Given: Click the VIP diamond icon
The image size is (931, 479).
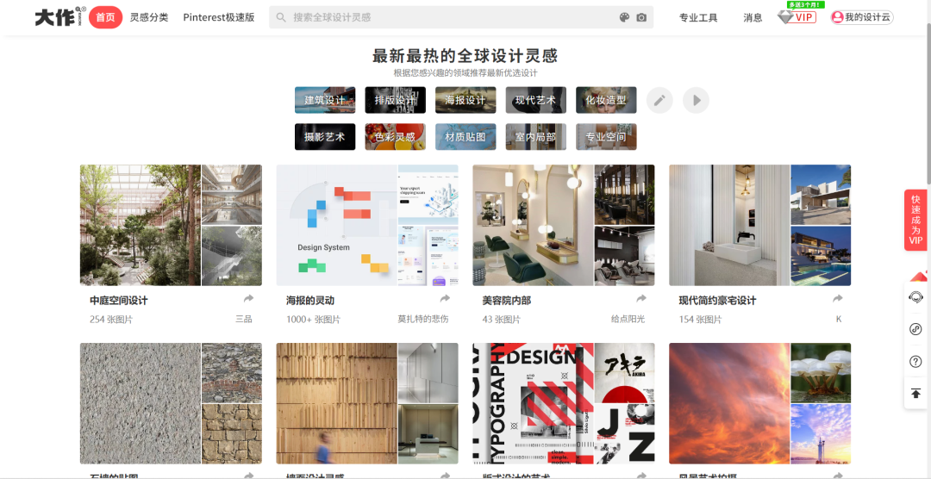Looking at the screenshot, I should pyautogui.click(x=785, y=17).
